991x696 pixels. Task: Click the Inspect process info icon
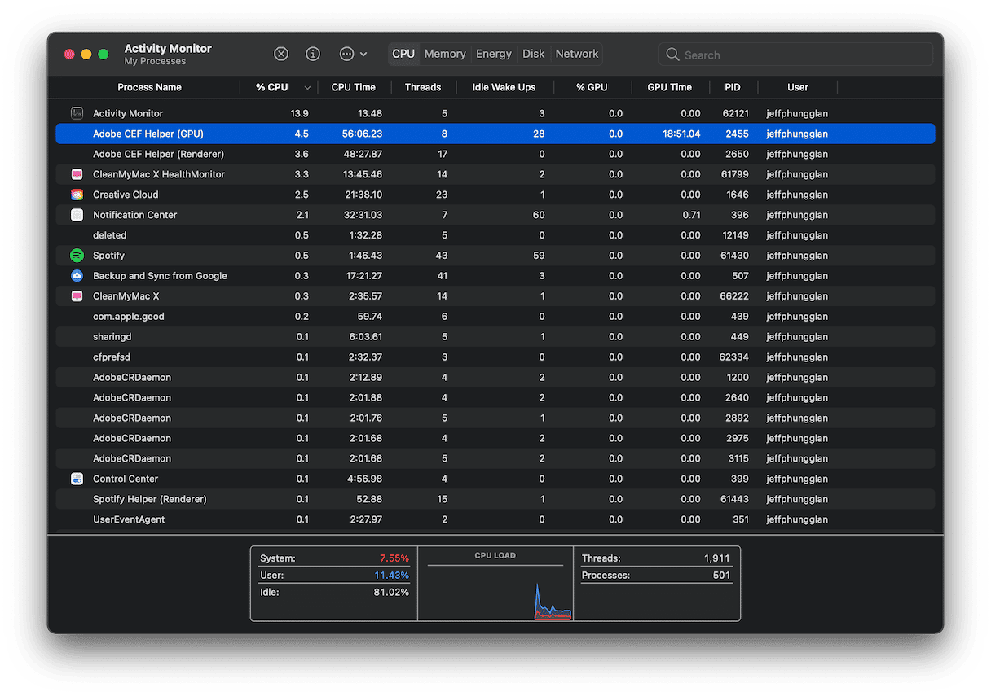313,54
